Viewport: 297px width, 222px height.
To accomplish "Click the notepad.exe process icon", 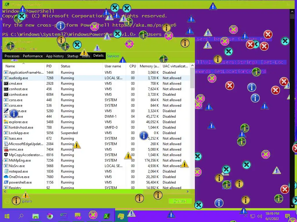I will click(6, 171).
